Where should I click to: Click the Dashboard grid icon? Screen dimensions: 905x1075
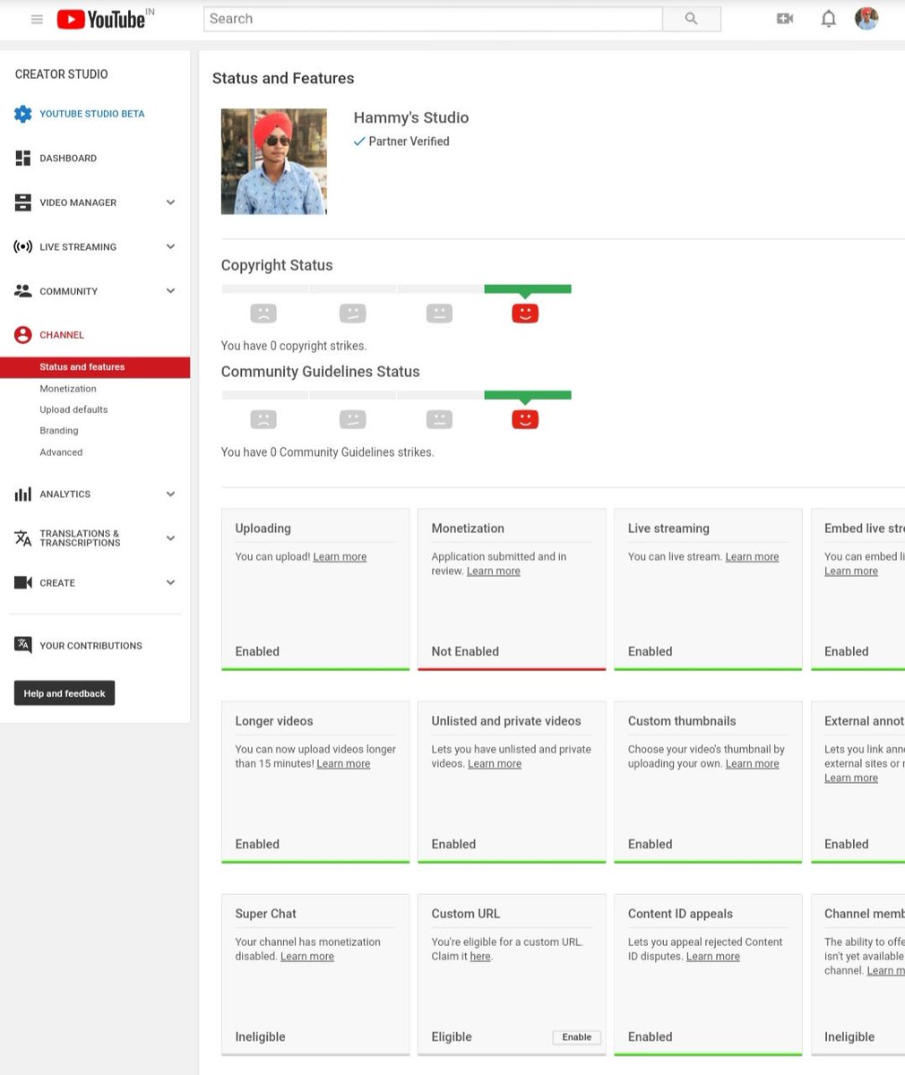coord(23,158)
